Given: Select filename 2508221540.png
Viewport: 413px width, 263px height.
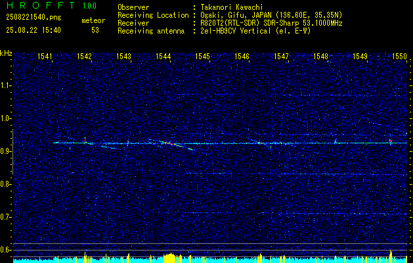Looking at the screenshot, I should point(33,18).
